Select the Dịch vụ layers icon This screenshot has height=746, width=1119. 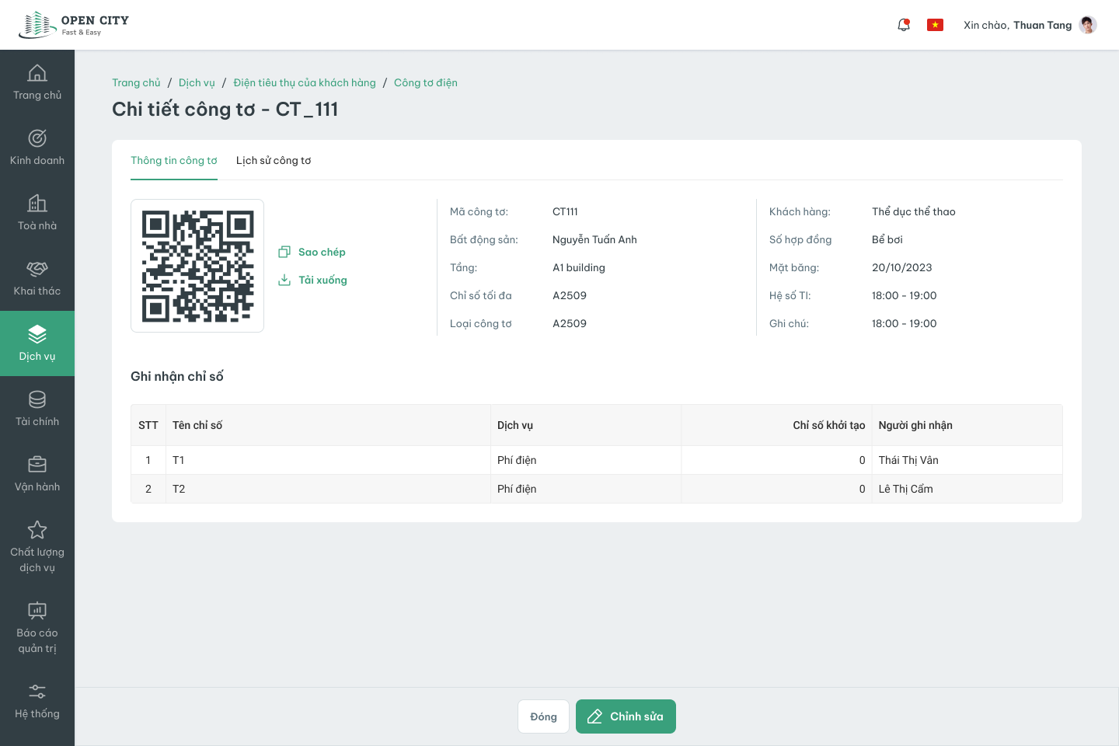point(37,334)
